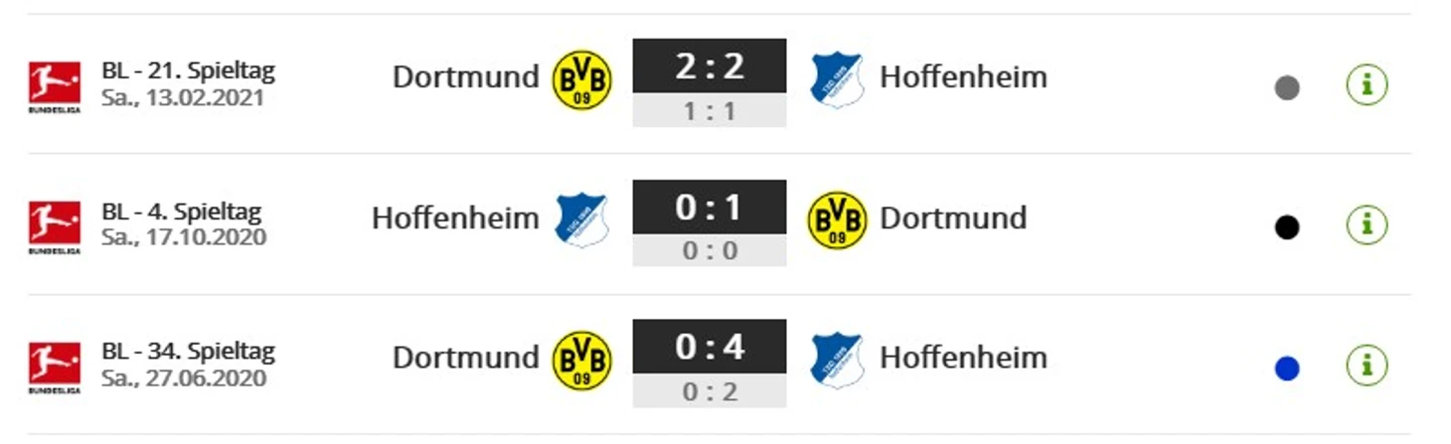This screenshot has width=1451, height=444.
Task: Select the black result indicator dot
Action: (1287, 228)
